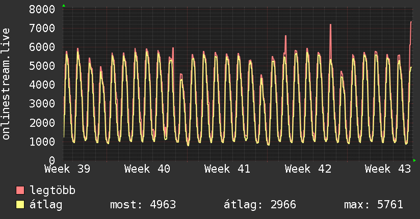420x219 pixels.
Task: Click the yellow átlag legend swatch
Action: [20, 204]
